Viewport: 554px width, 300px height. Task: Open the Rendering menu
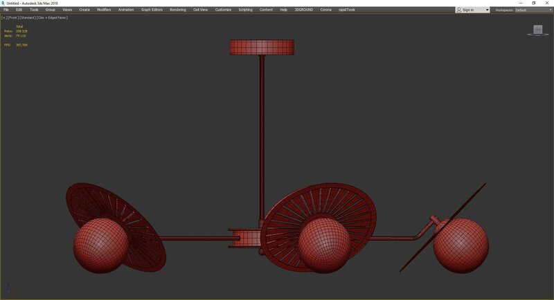pos(178,10)
